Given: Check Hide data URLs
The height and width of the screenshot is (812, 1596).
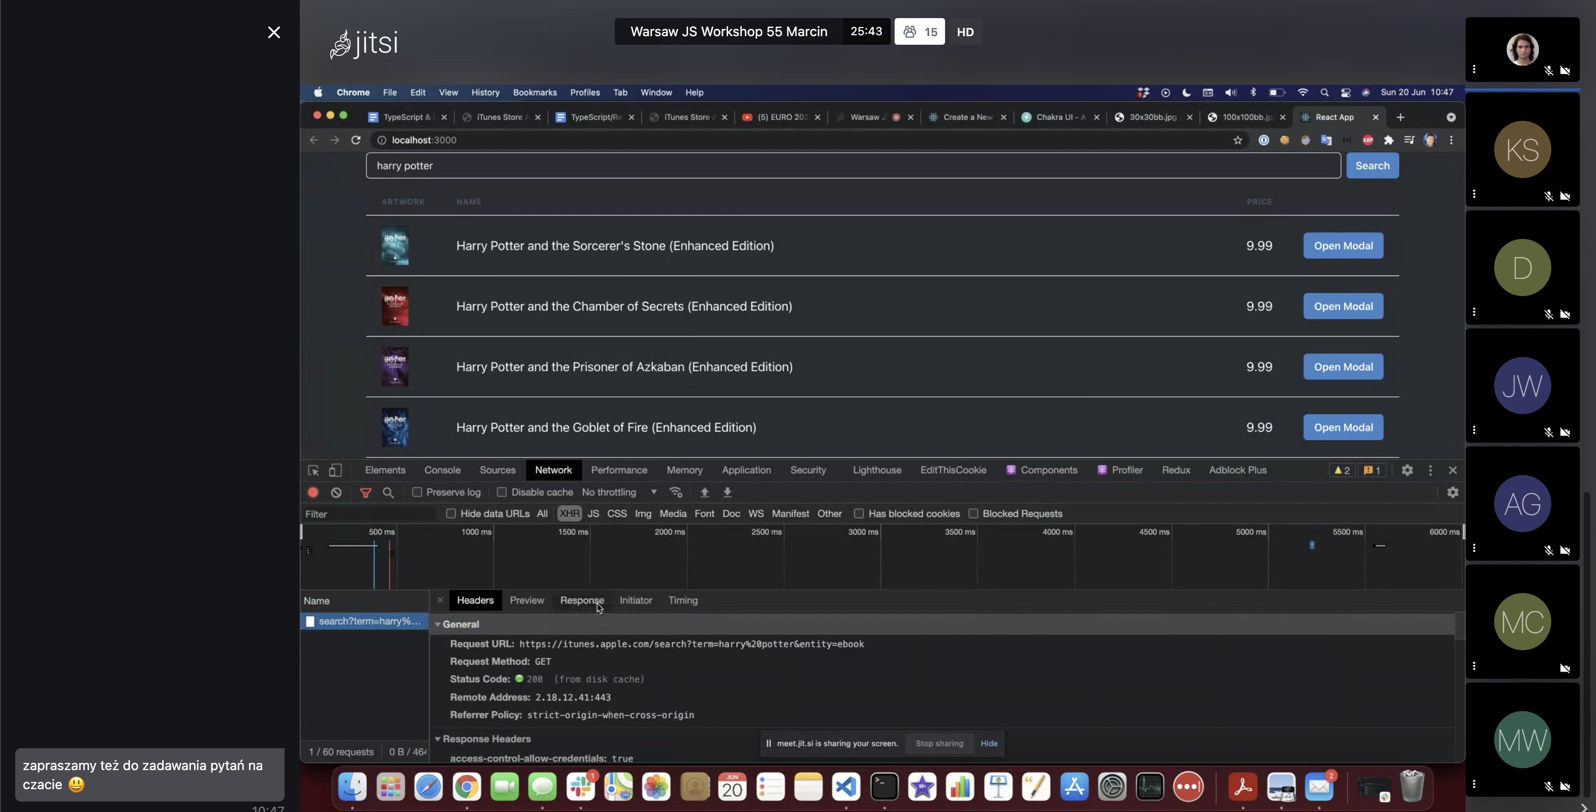Looking at the screenshot, I should click(x=451, y=514).
